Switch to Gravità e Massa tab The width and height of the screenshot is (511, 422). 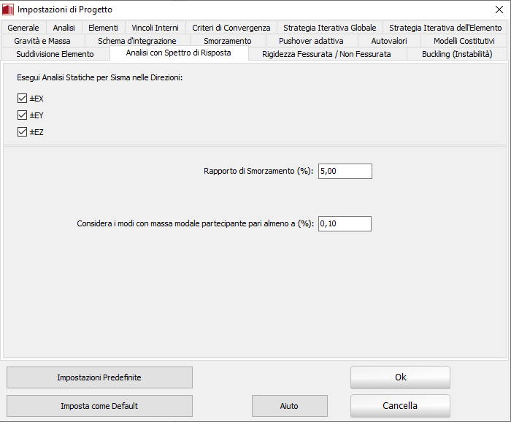click(42, 41)
